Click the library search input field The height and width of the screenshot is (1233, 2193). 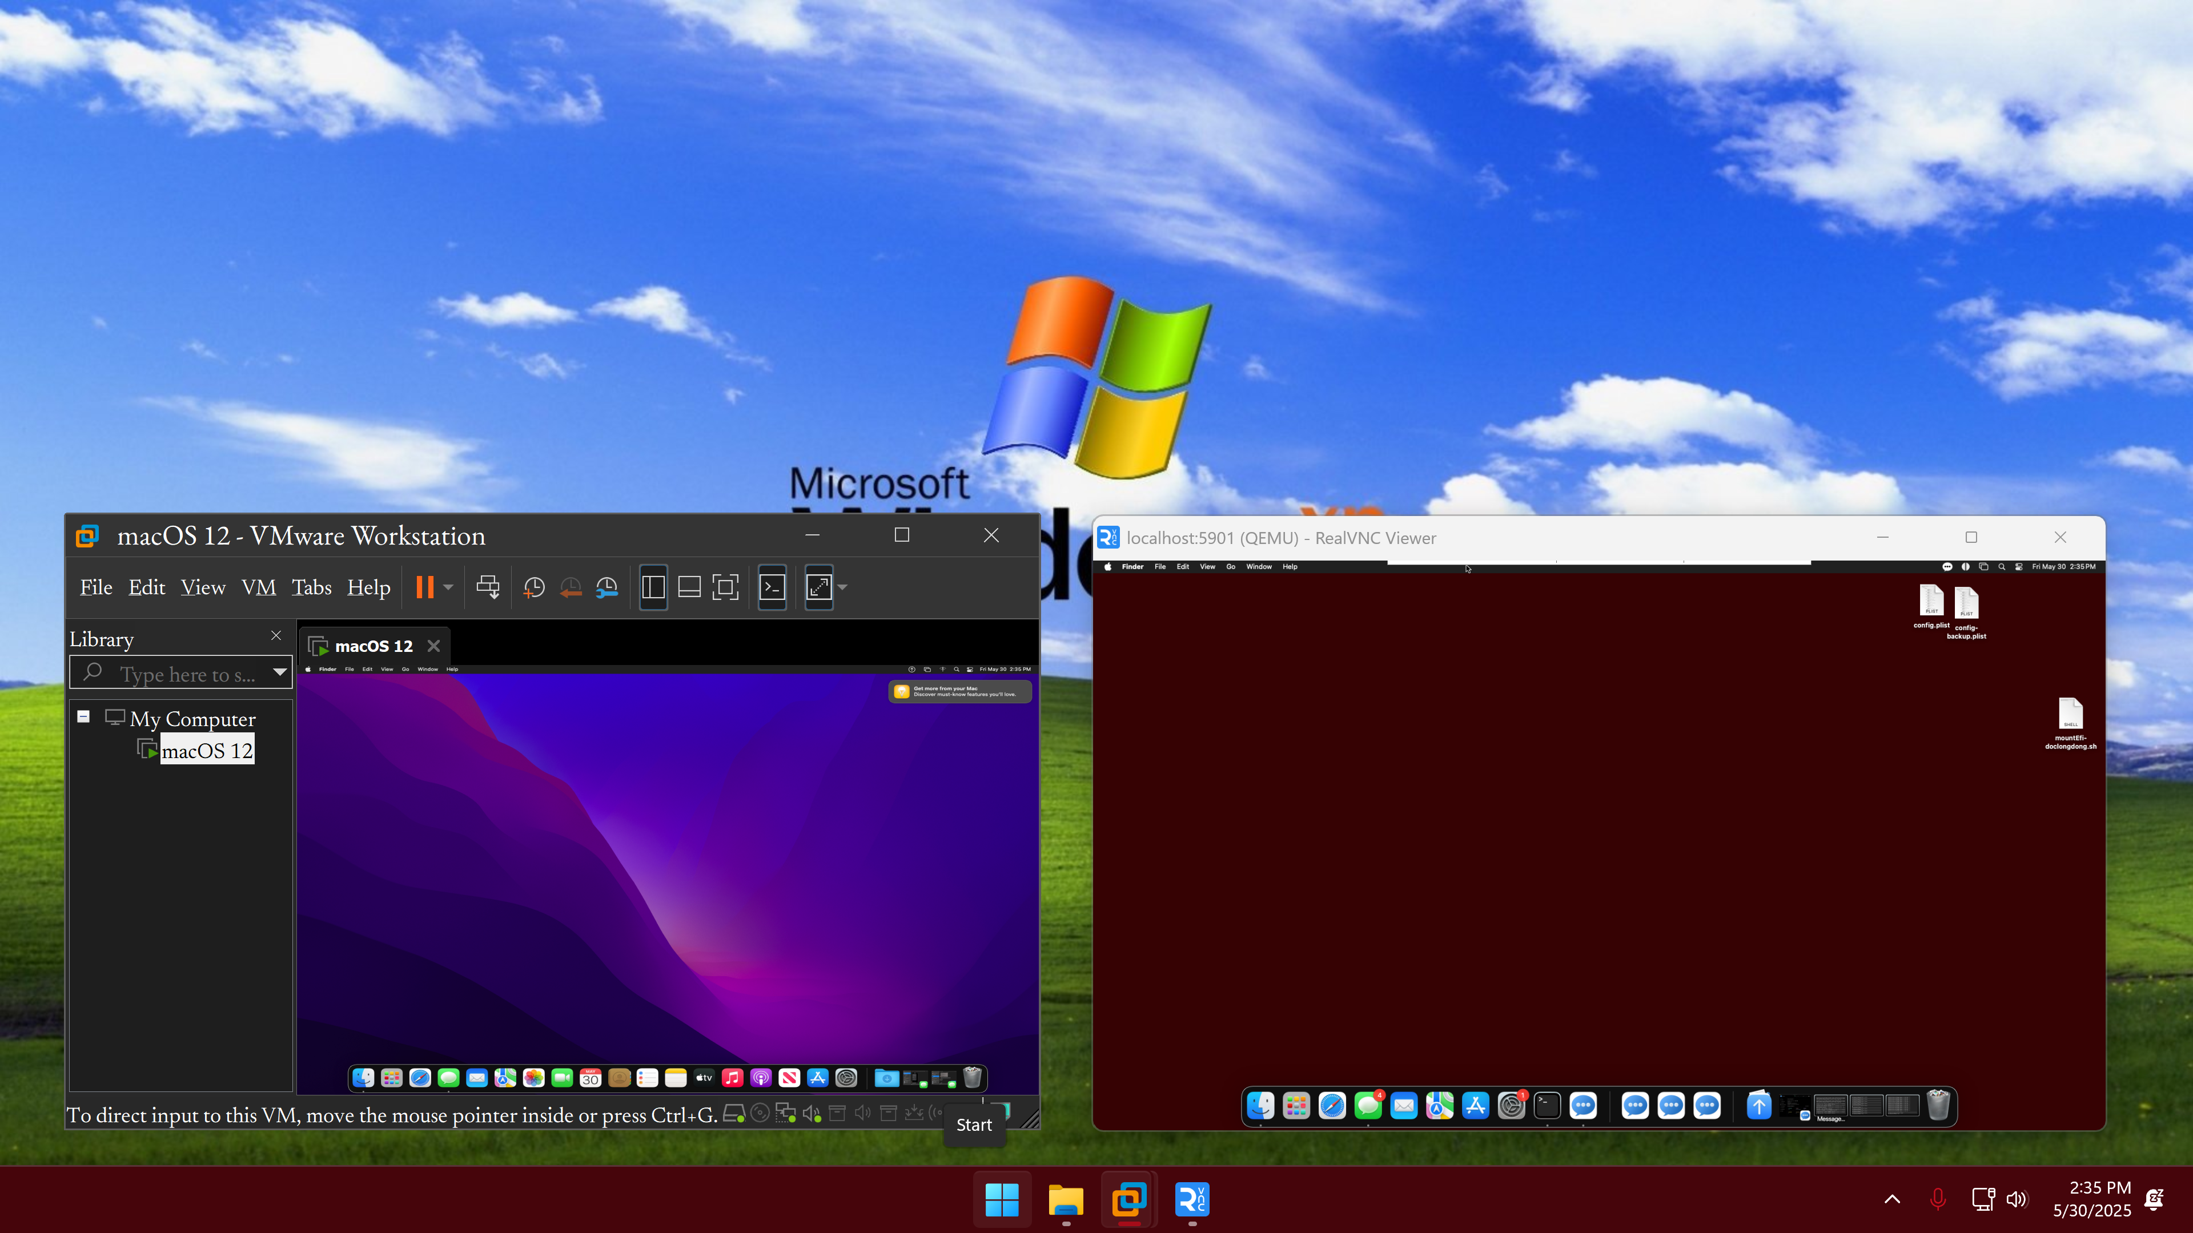point(187,674)
